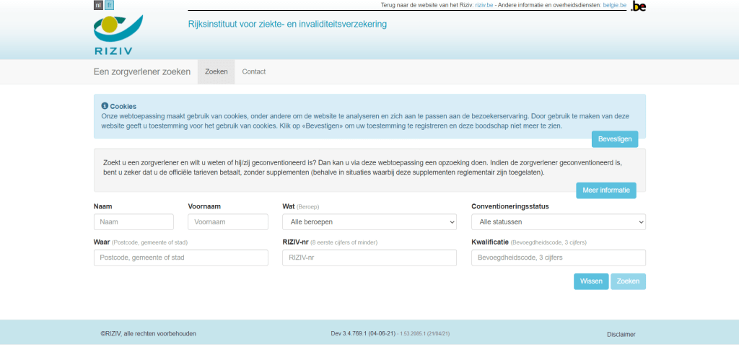Click into the Voornaam field
This screenshot has height=347, width=739.
tap(227, 221)
